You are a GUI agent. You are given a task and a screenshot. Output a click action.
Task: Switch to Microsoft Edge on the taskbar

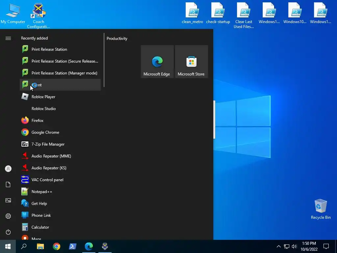pyautogui.click(x=89, y=246)
